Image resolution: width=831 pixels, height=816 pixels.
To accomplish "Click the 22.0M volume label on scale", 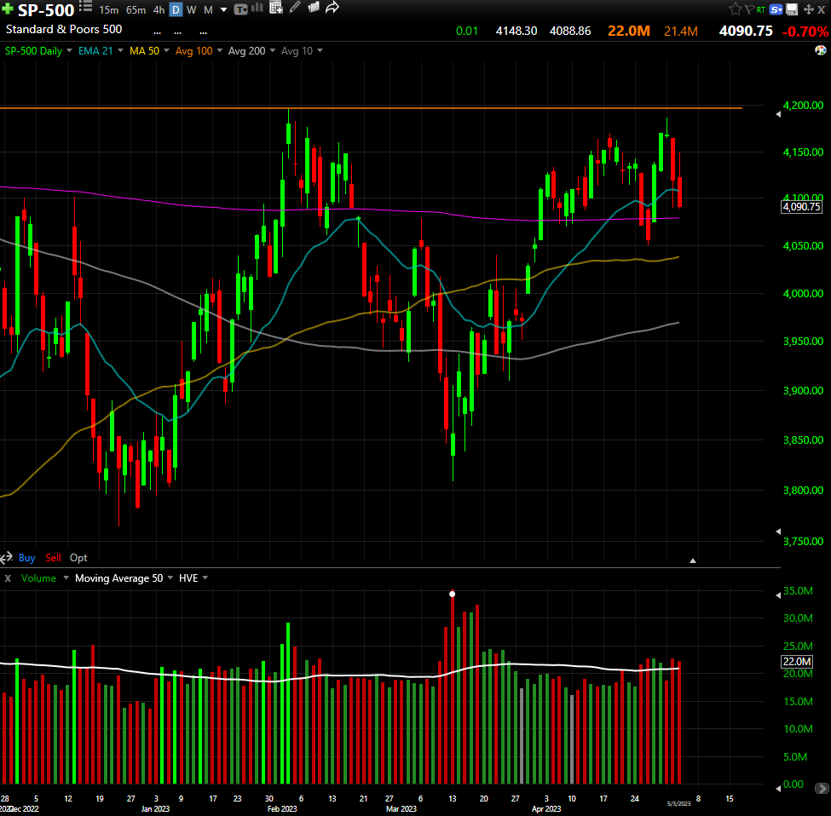I will tap(797, 661).
